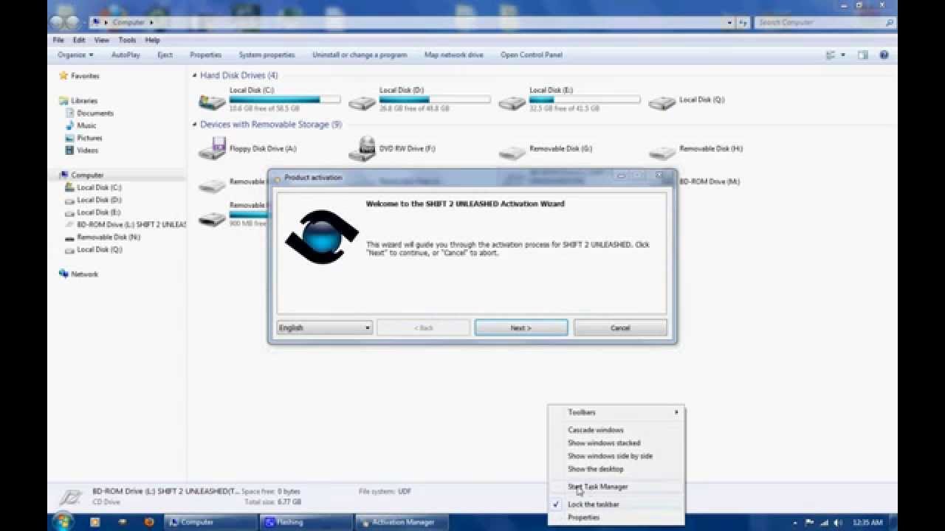Click the Favorites star icon in sidebar
Viewport: 945px width, 531px height.
coord(63,75)
